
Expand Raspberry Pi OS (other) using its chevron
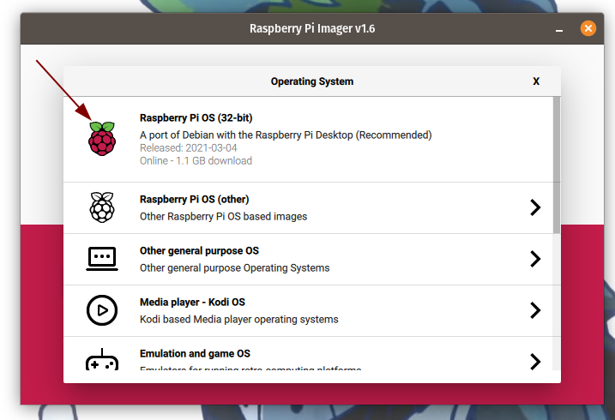pos(535,207)
